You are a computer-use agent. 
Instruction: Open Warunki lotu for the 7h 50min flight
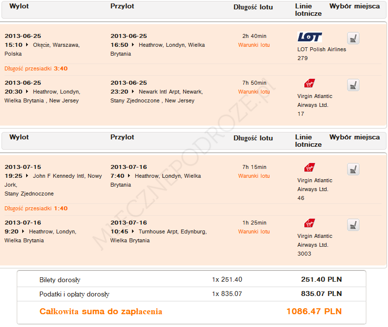(x=254, y=92)
